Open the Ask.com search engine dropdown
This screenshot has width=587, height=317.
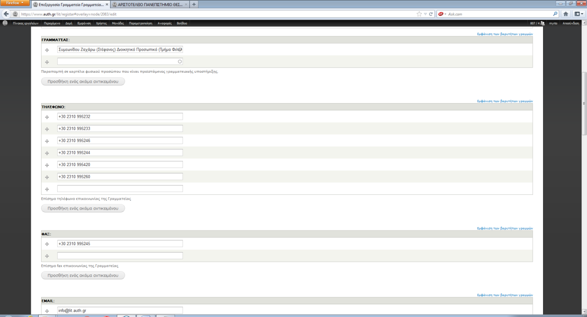click(442, 14)
